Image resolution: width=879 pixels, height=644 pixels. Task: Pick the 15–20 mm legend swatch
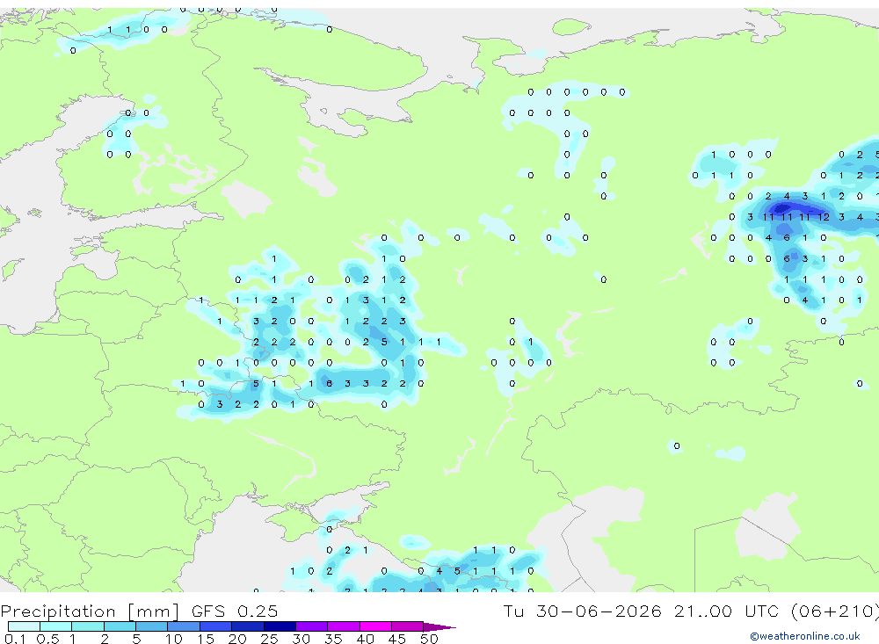pyautogui.click(x=216, y=626)
